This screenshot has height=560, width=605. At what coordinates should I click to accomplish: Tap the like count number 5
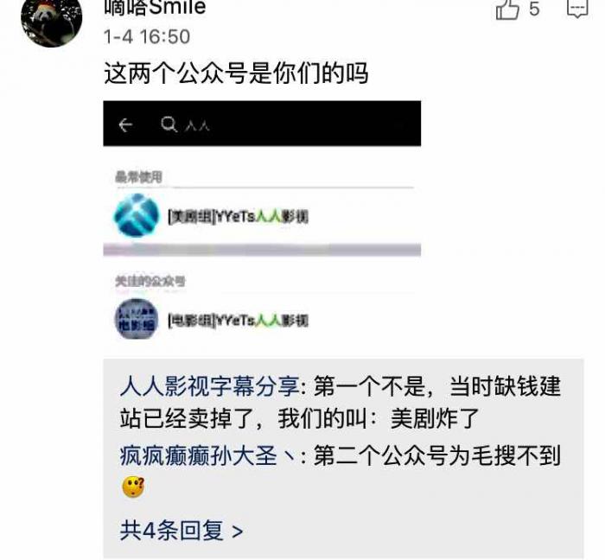coord(534,9)
